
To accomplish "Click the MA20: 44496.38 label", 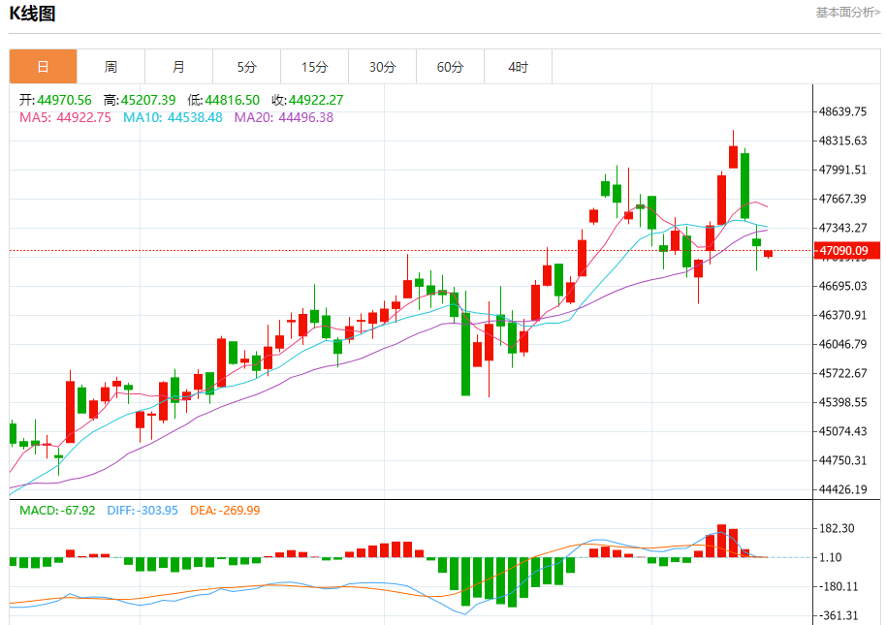I will [x=284, y=117].
